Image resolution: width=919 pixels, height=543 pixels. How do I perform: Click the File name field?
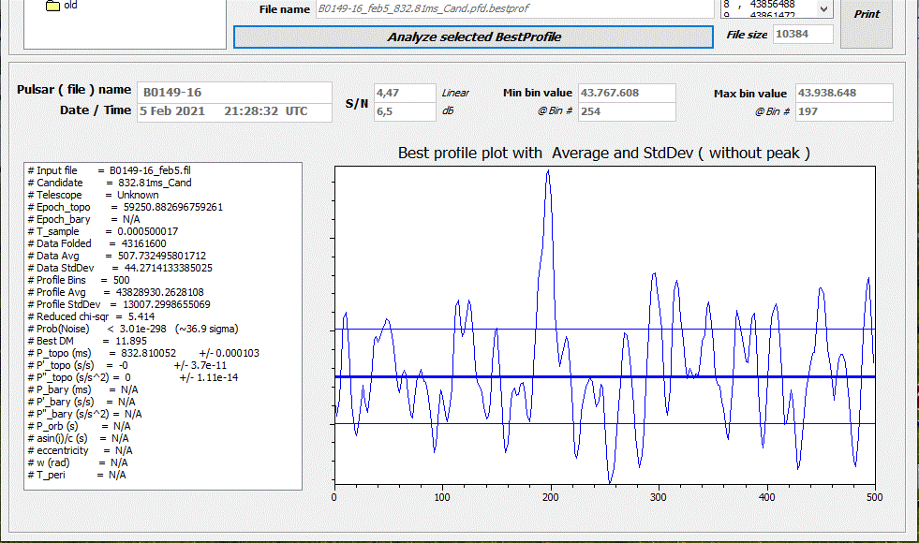514,8
